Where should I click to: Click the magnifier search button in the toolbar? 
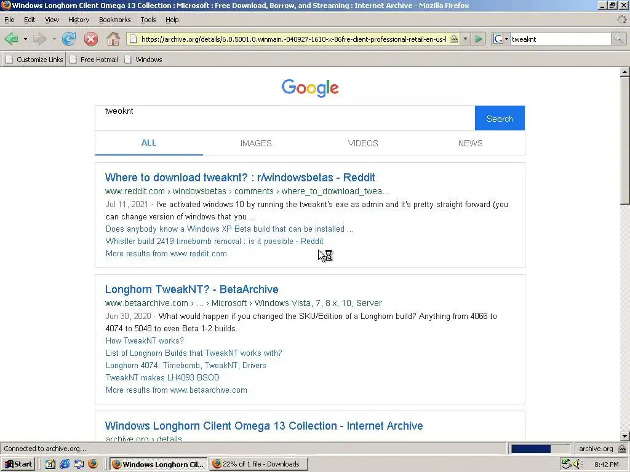[618, 39]
